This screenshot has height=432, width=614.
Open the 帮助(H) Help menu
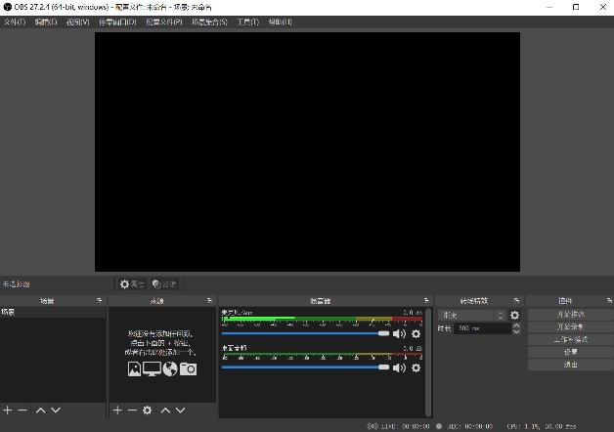point(281,22)
